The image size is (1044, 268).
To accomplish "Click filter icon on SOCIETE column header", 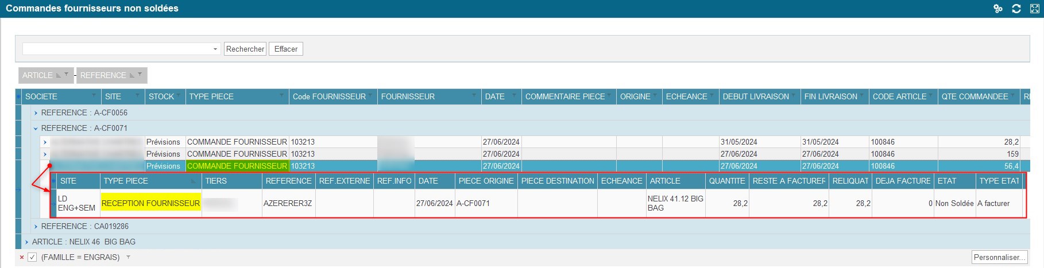I will (x=94, y=96).
